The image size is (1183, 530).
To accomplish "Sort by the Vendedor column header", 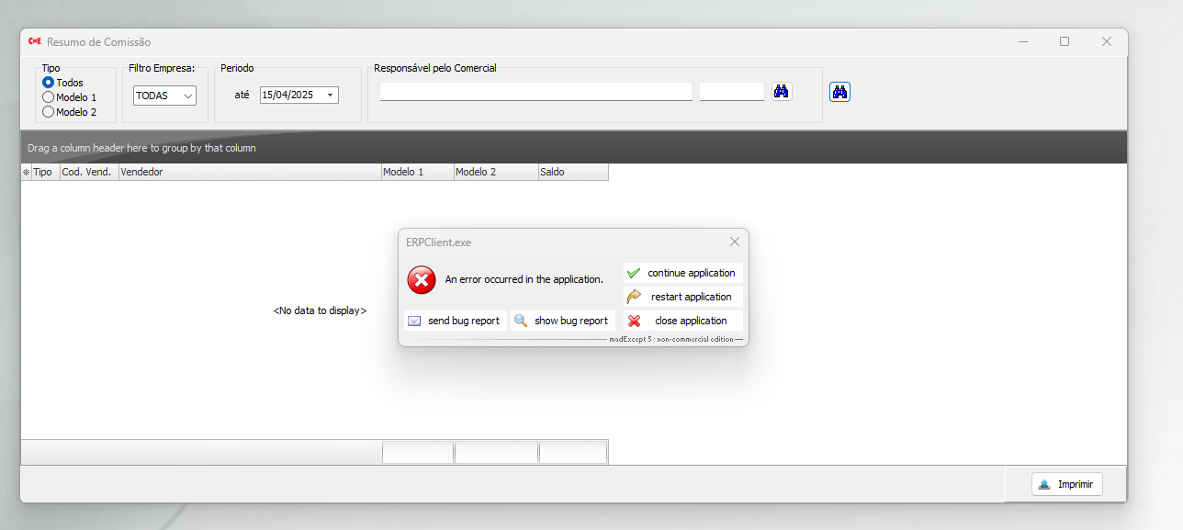I will point(249,172).
